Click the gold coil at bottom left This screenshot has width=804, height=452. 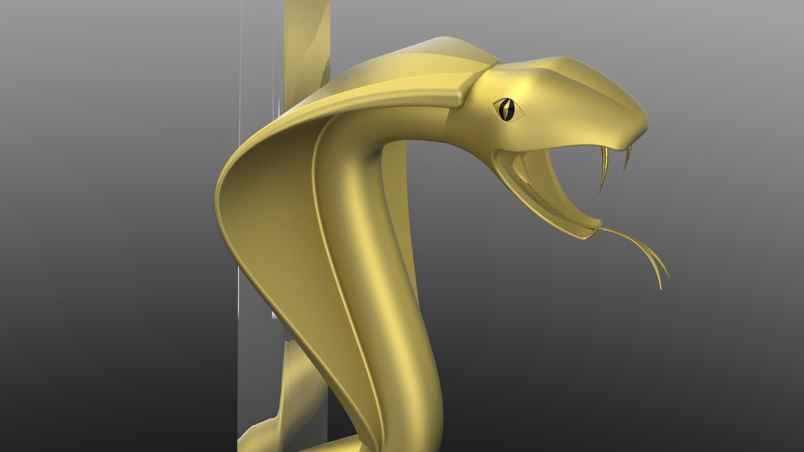(x=272, y=431)
